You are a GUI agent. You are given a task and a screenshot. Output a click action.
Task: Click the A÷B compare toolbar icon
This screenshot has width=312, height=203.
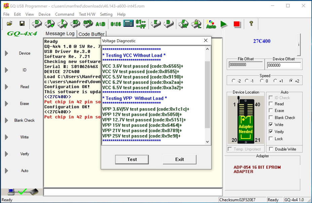click(x=100, y=24)
